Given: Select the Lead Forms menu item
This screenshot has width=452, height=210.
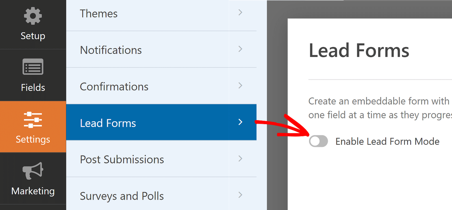Looking at the screenshot, I should click(x=108, y=123).
